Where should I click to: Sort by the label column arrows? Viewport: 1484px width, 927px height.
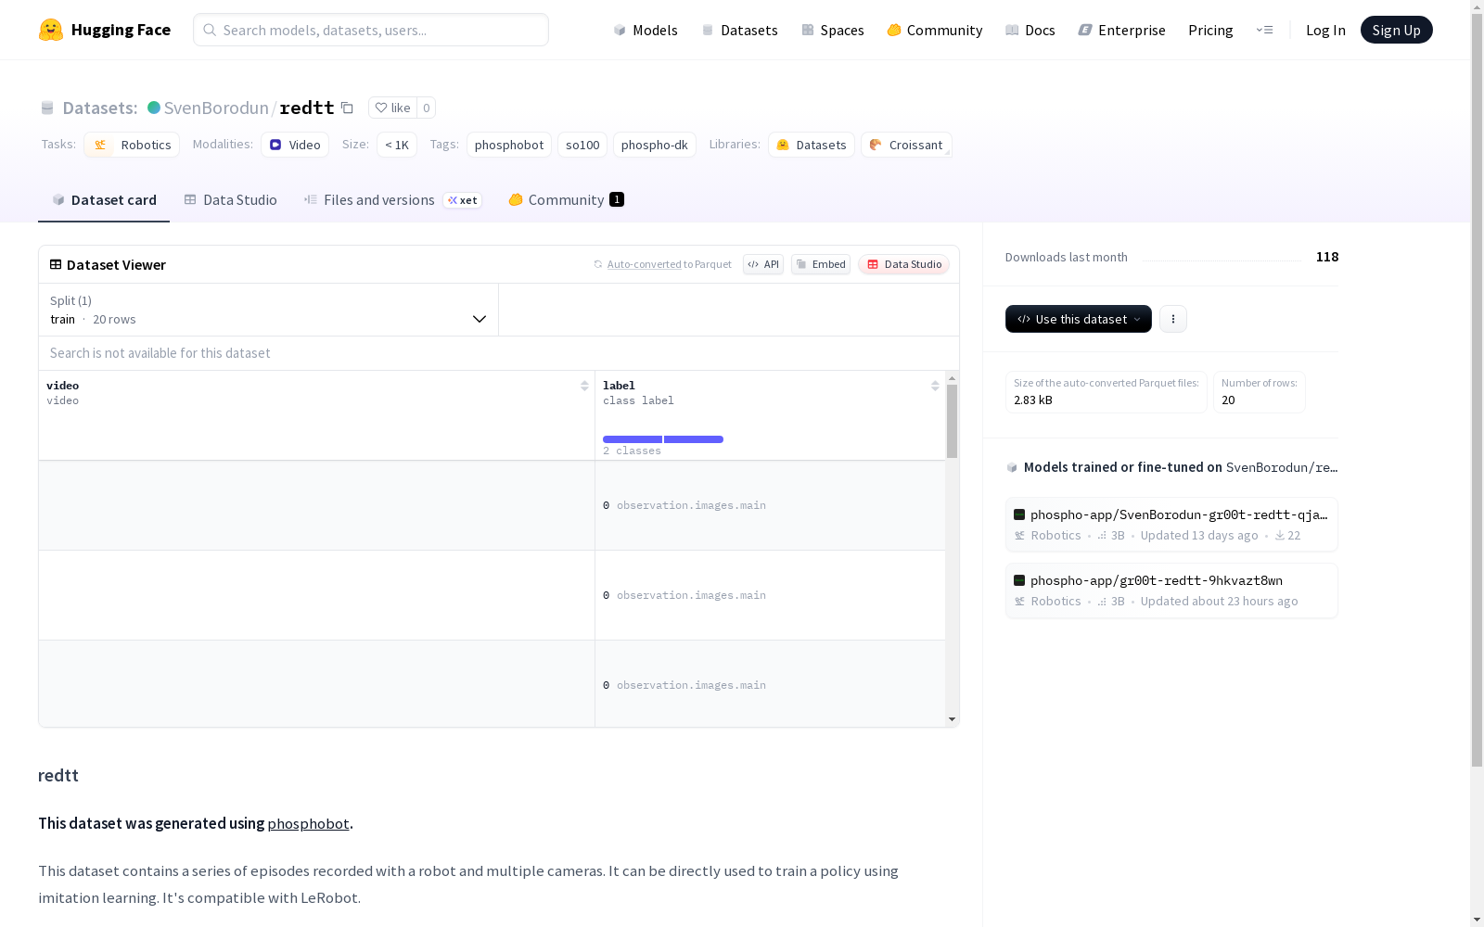935,386
